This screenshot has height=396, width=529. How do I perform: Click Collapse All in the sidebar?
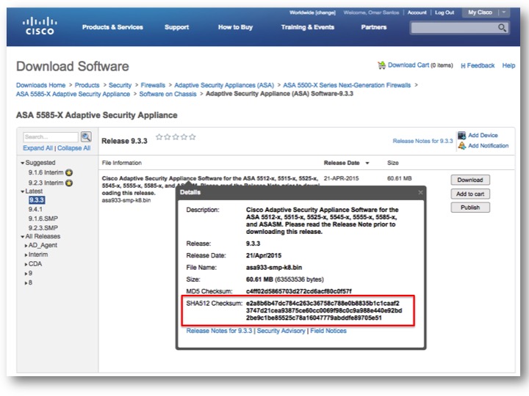pyautogui.click(x=74, y=148)
